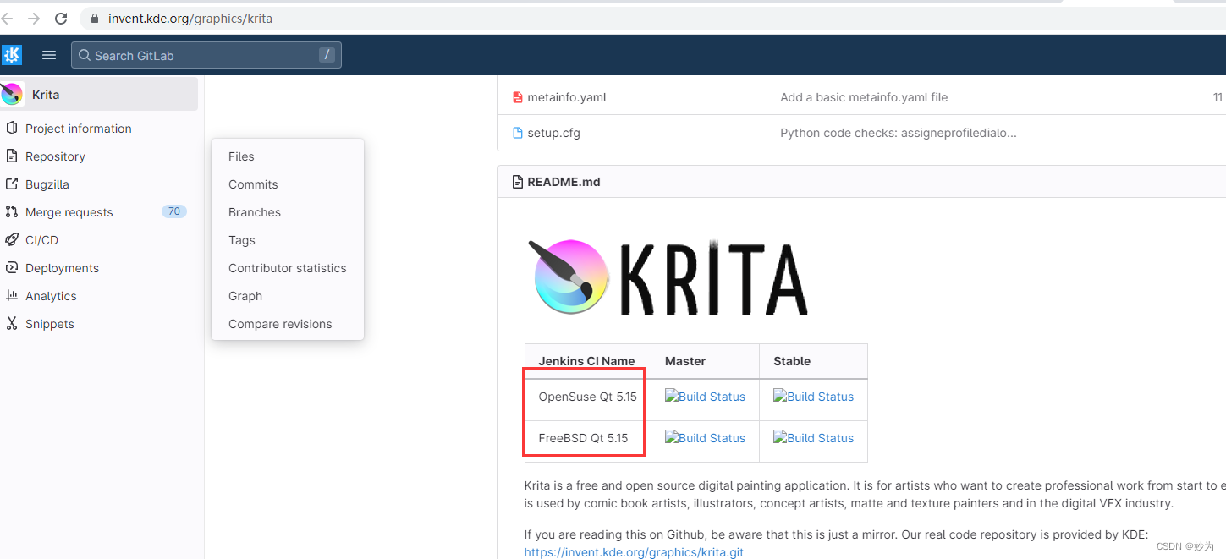
Task: Open Compare revisions in the flyout
Action: [x=280, y=324]
